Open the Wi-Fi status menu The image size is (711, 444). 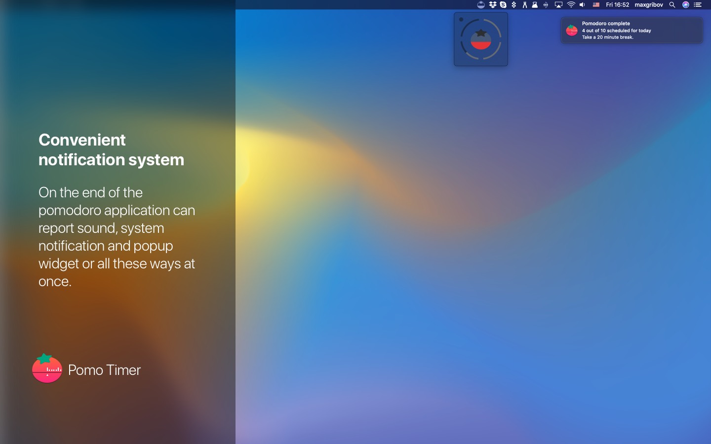(571, 5)
